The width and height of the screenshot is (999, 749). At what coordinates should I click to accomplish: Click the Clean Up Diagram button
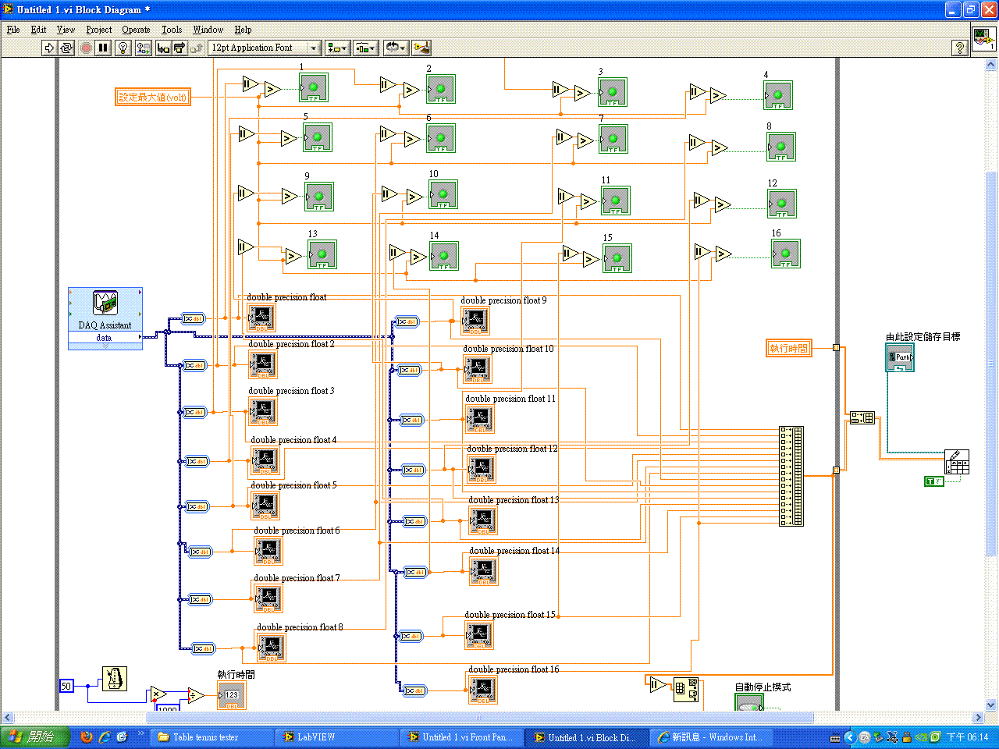pyautogui.click(x=421, y=48)
